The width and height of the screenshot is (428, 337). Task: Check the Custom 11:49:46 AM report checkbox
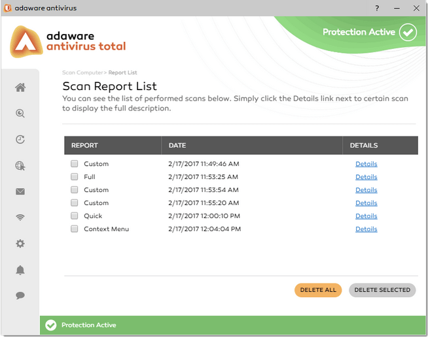coord(74,163)
